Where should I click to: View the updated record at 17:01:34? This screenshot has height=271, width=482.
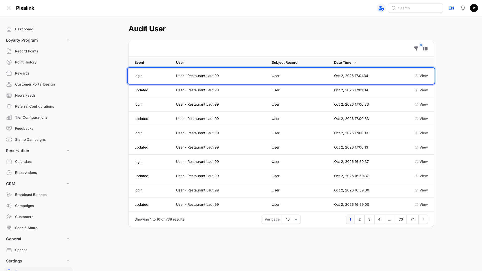click(421, 90)
